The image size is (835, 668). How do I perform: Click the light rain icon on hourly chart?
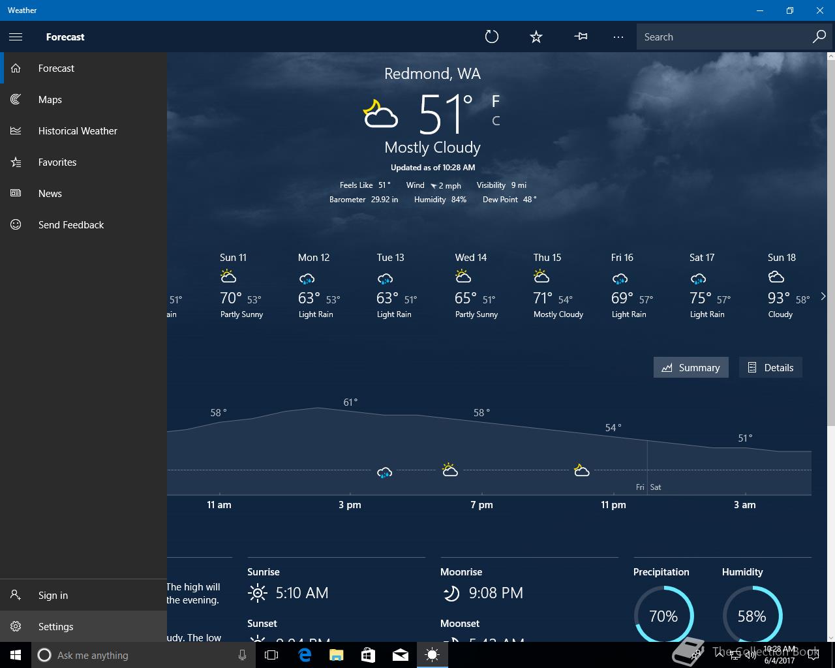pyautogui.click(x=385, y=472)
